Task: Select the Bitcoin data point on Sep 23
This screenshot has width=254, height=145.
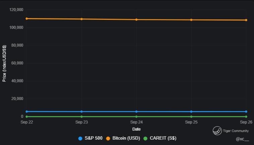Action: point(81,19)
